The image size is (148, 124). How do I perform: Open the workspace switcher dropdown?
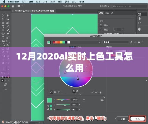[105, 6]
